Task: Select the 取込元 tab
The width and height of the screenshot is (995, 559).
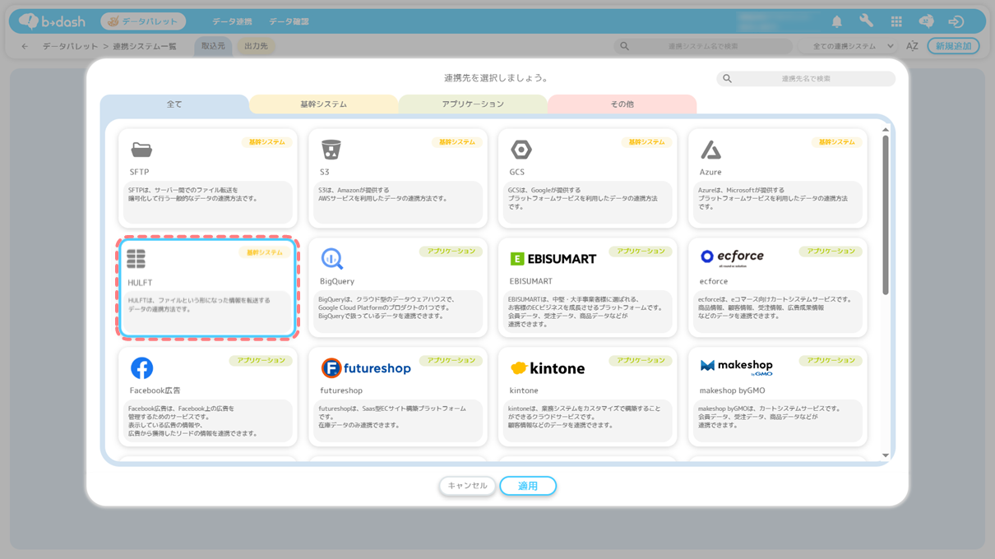Action: pyautogui.click(x=213, y=46)
